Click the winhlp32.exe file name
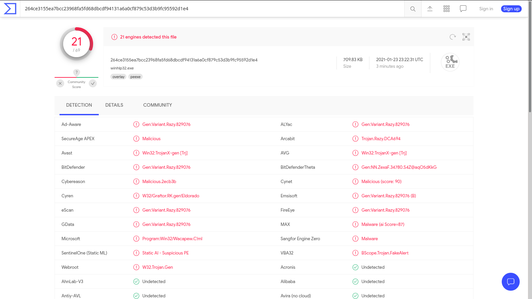This screenshot has width=532, height=299. click(x=122, y=68)
